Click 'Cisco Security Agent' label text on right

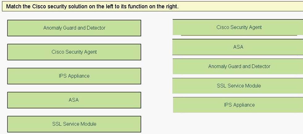pos(239,27)
